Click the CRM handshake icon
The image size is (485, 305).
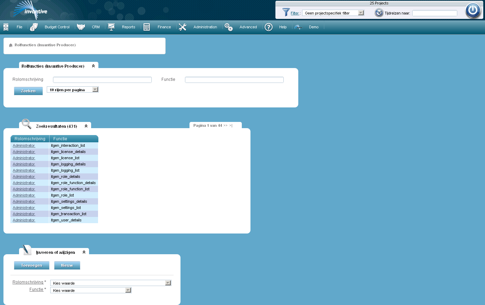(81, 27)
